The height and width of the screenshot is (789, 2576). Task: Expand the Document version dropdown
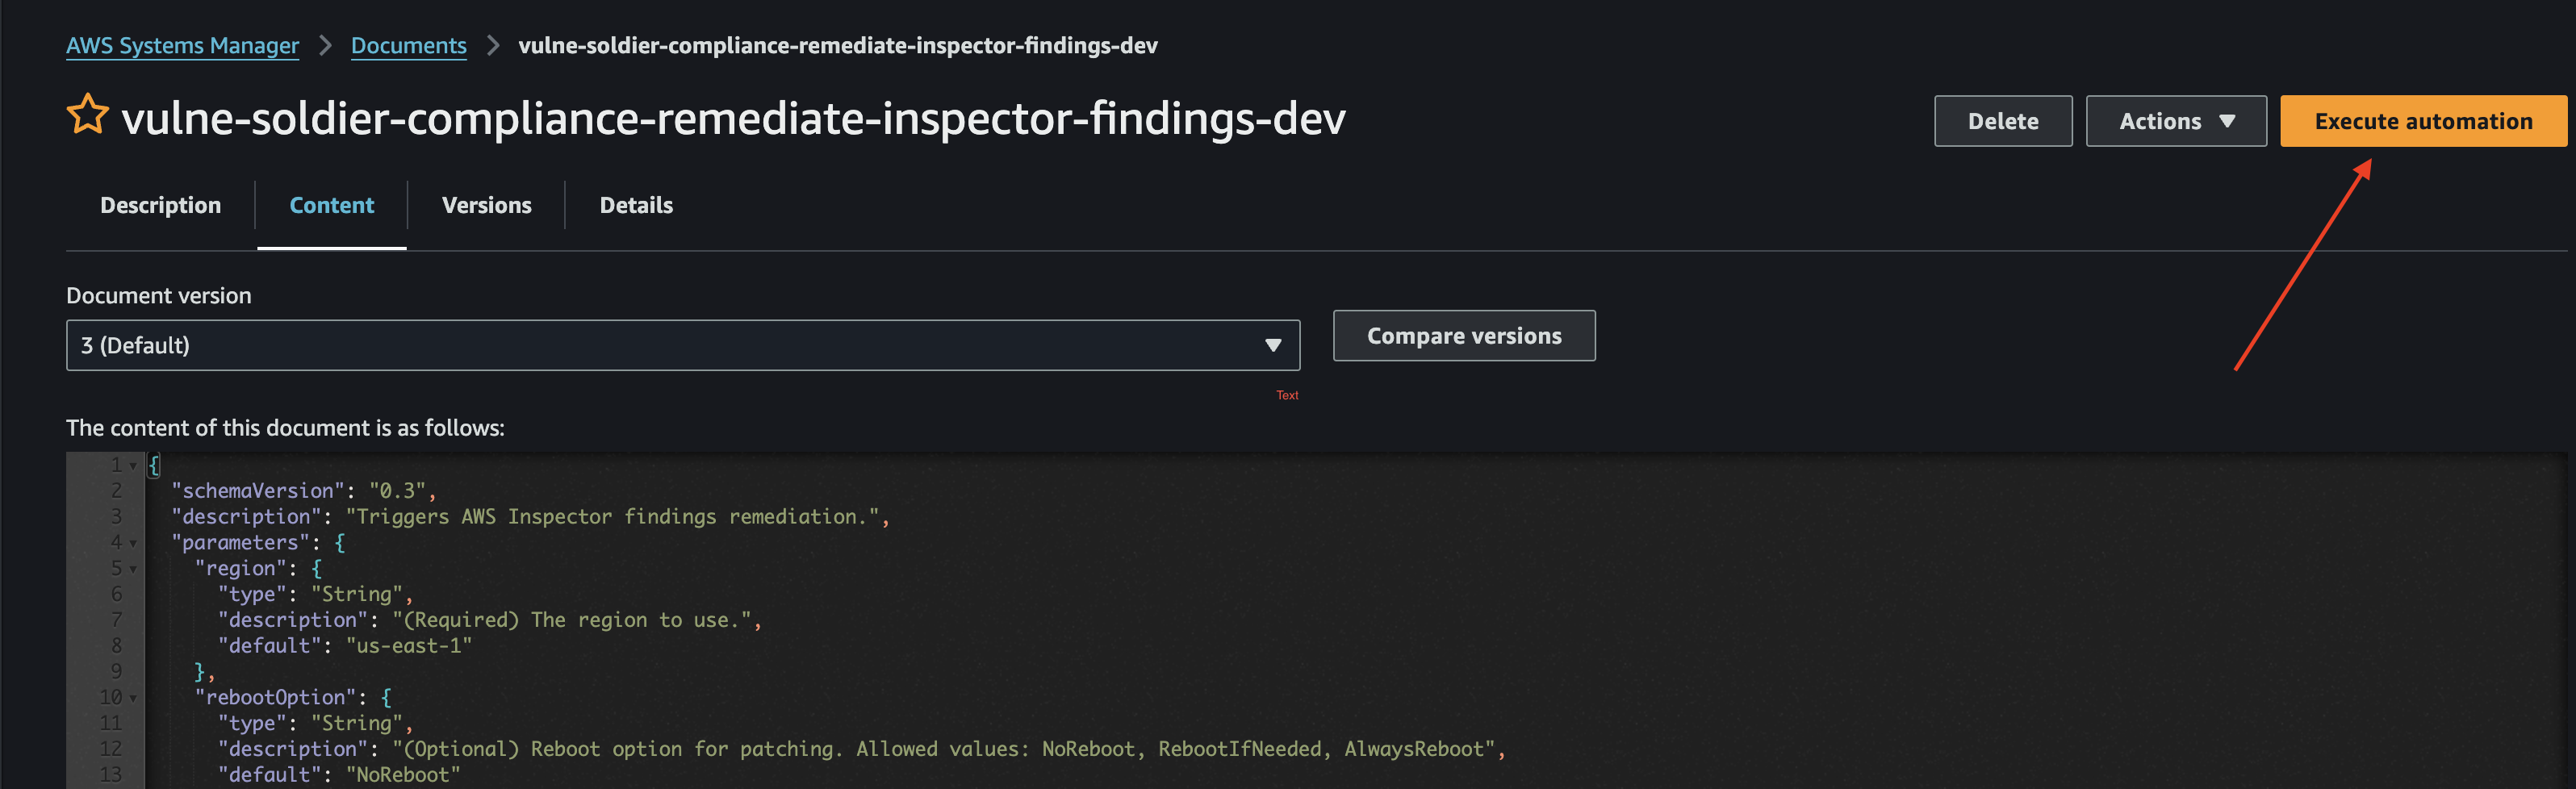pyautogui.click(x=683, y=345)
